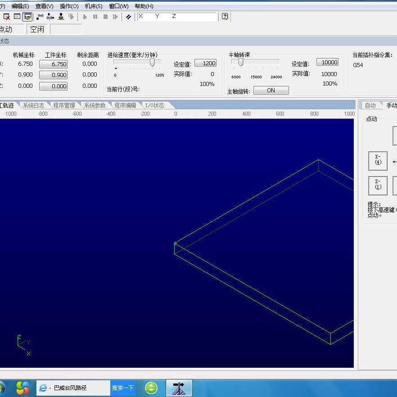Switch to the 系统参数 tab
The height and width of the screenshot is (397, 397).
coord(95,105)
